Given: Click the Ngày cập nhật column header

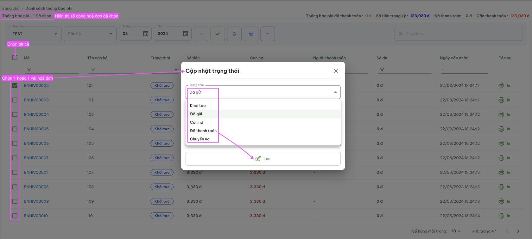Looking at the screenshot, I should click(x=453, y=58).
